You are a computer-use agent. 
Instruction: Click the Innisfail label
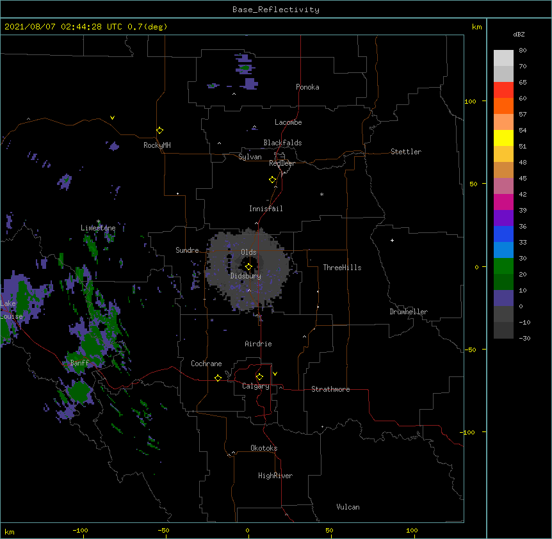[266, 209]
